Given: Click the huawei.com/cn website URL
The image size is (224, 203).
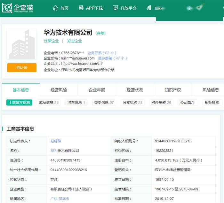Looking at the screenshot, I should click(x=82, y=64).
